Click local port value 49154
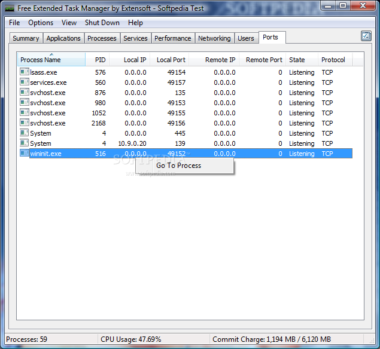 pyautogui.click(x=177, y=72)
